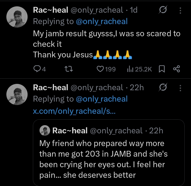Image resolution: width=191 pixels, height=186 pixels.
Task: Share the jamb result tweet
Action: (176, 69)
